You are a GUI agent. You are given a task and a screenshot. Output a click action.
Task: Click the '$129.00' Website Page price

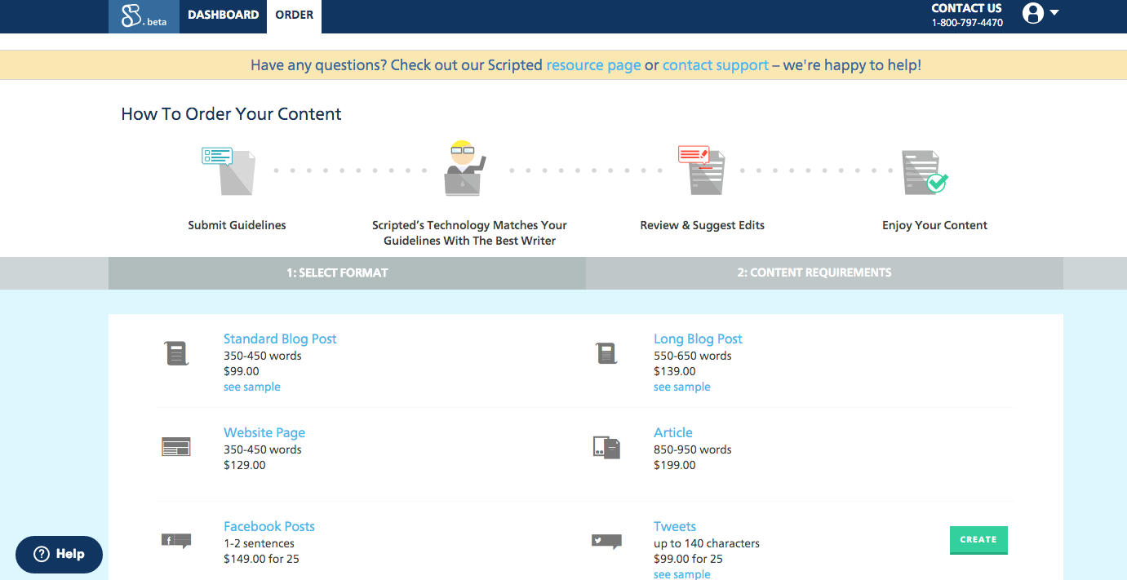[x=245, y=465]
